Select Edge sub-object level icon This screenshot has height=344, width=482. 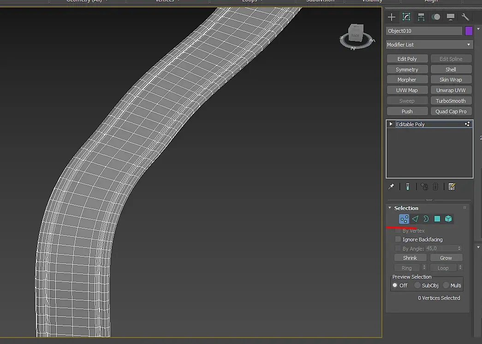[x=415, y=219]
